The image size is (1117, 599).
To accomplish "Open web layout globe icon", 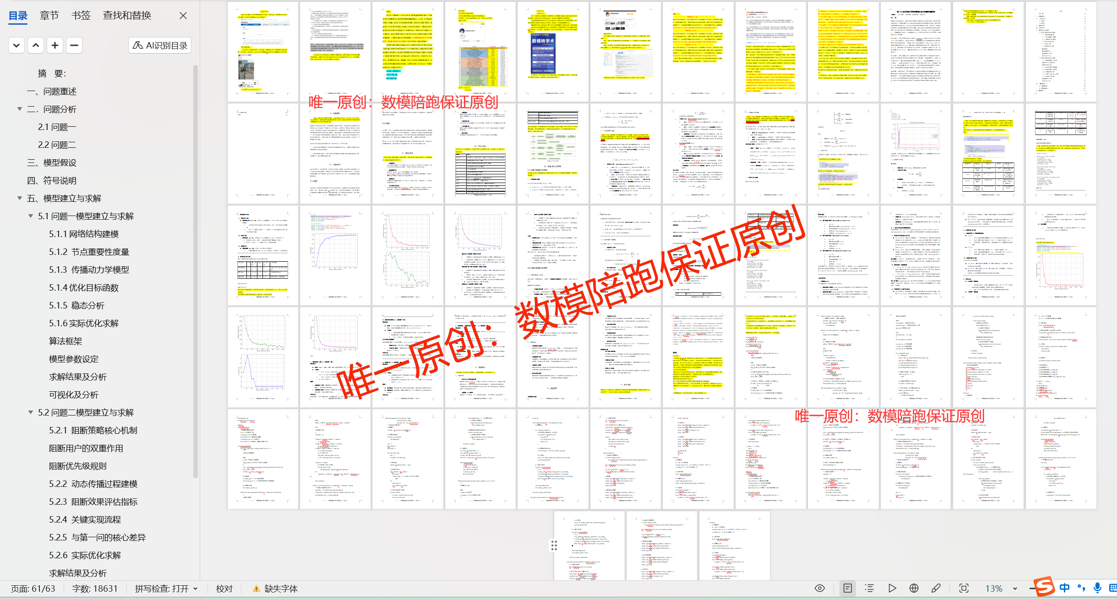I will click(x=914, y=588).
